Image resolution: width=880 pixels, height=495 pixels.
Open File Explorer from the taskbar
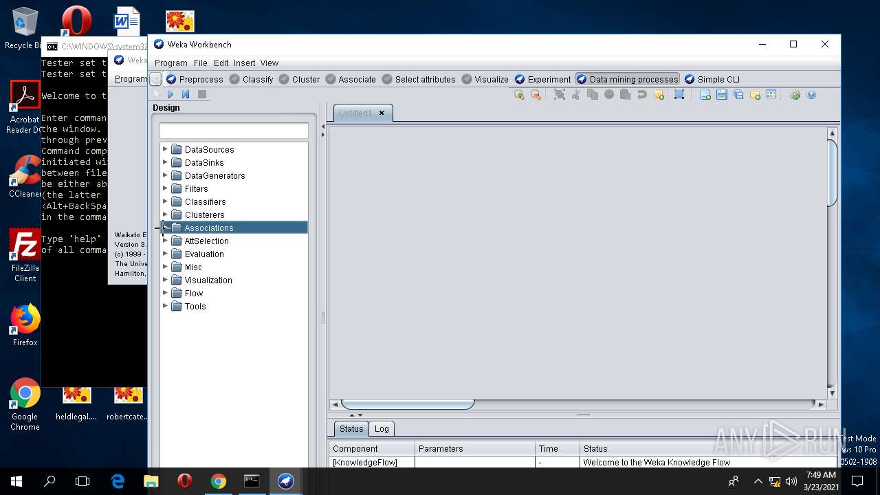151,481
